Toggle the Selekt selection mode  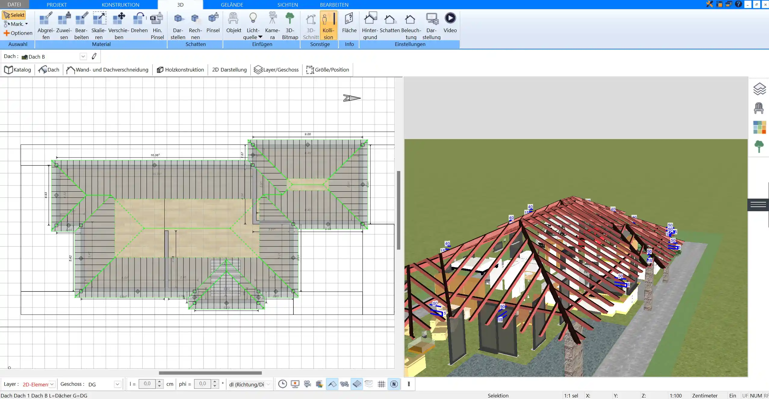(x=14, y=15)
